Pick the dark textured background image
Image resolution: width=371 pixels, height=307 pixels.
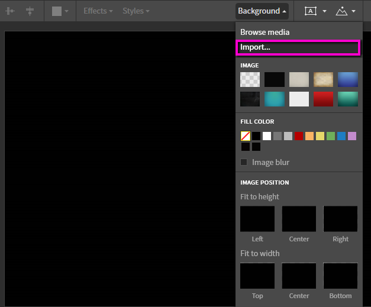pyautogui.click(x=250, y=99)
